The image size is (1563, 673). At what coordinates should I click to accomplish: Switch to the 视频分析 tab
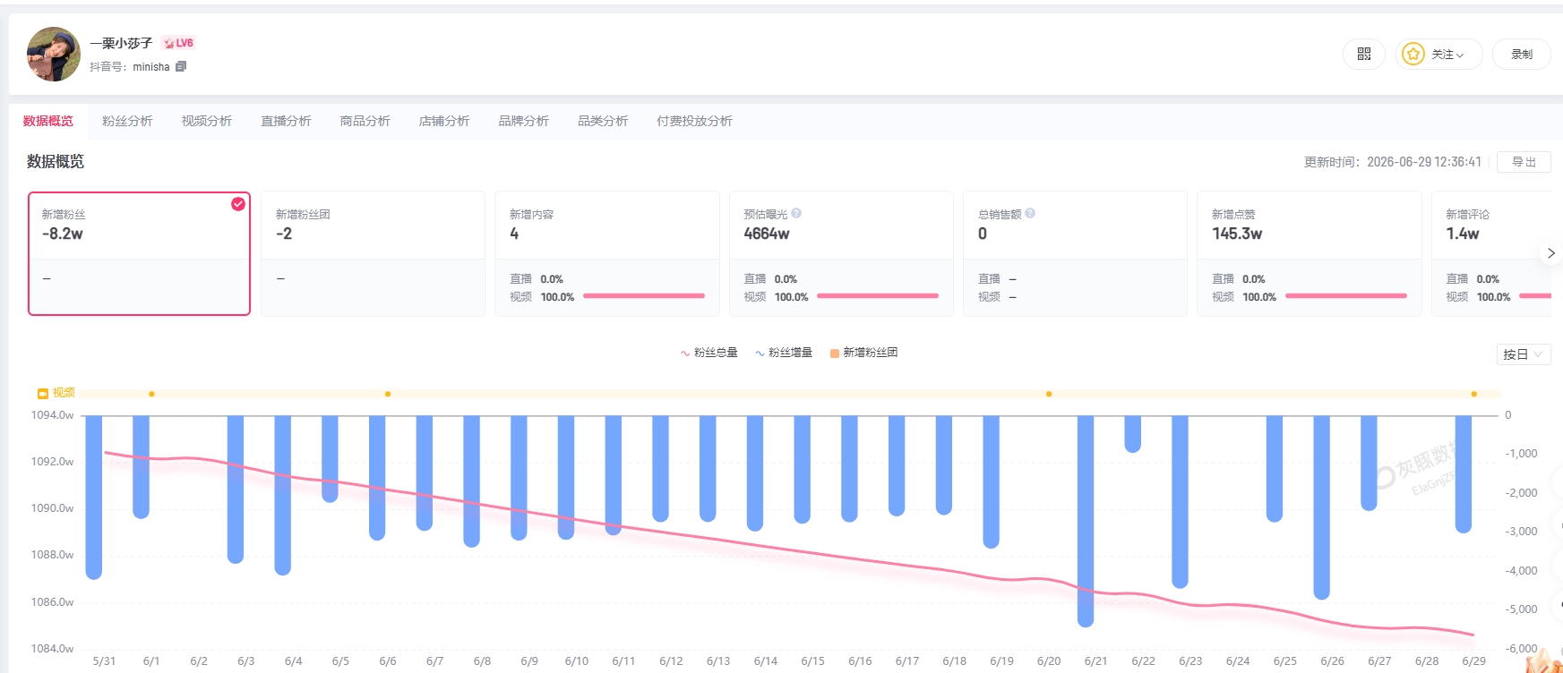click(x=207, y=121)
